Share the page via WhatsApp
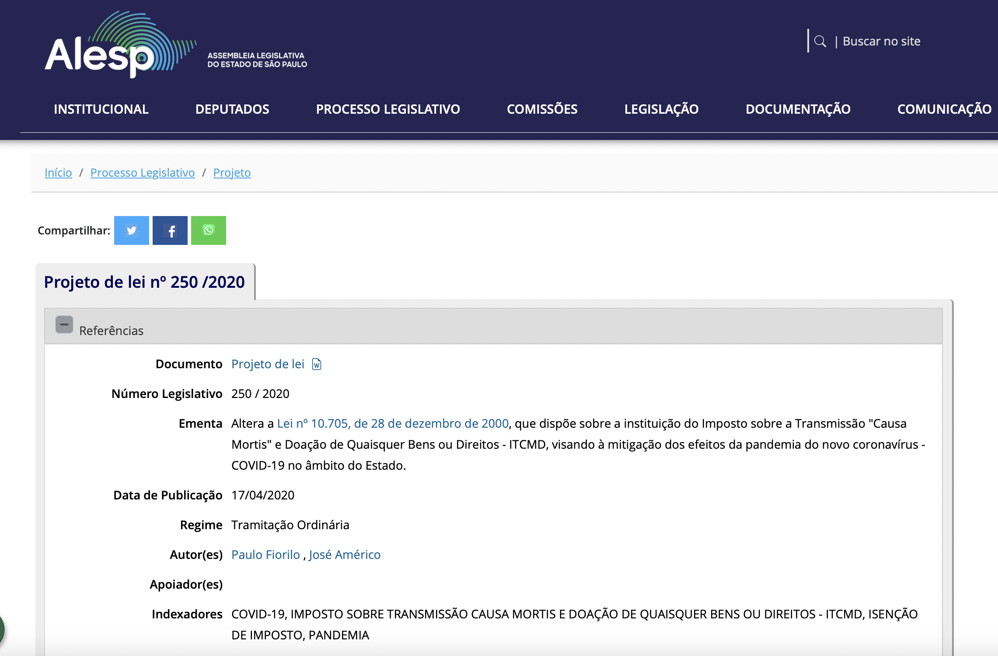This screenshot has width=998, height=656. click(209, 230)
